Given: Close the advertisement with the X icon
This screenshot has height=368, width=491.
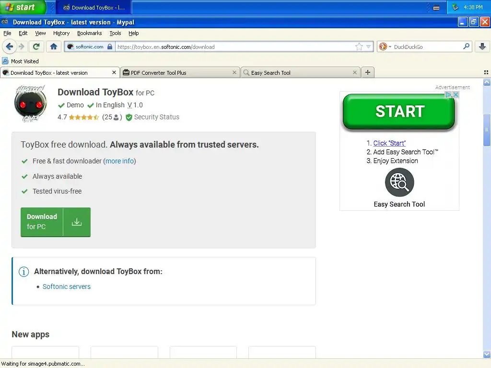Looking at the screenshot, I should coord(456,94).
